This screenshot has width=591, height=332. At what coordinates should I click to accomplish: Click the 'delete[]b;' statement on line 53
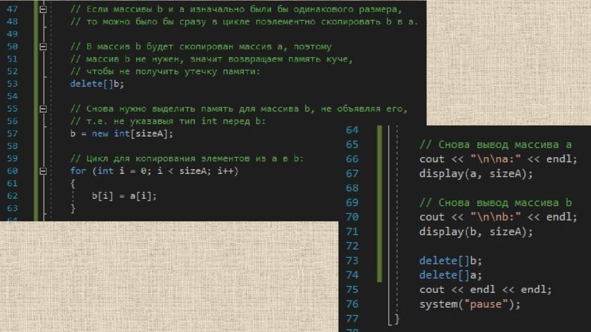[x=97, y=84]
